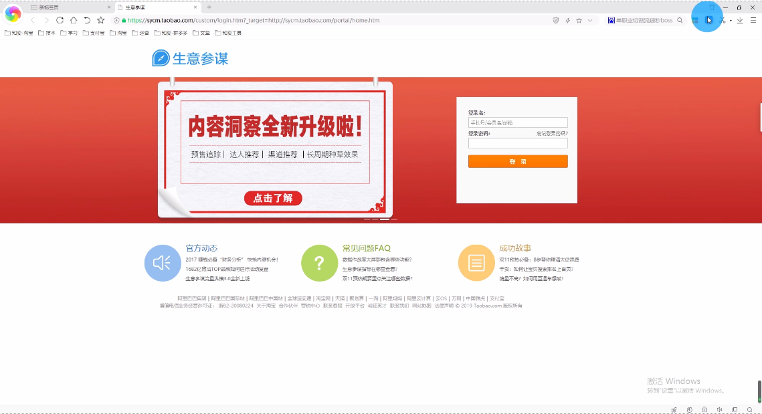Expand the address bar dropdown chevron
Image resolution: width=762 pixels, height=414 pixels.
coord(590,20)
